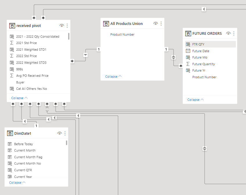
Task: Toggle visibility eye on received pivot table
Action: tap(62, 25)
